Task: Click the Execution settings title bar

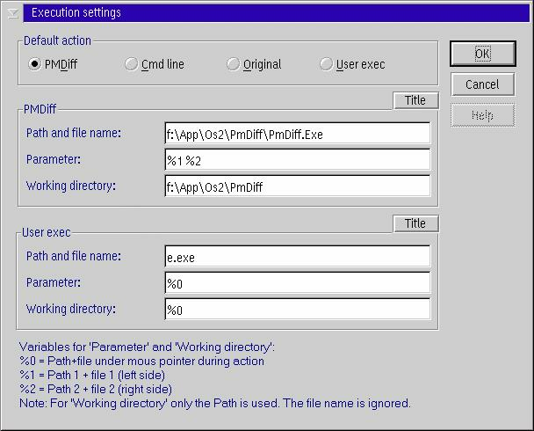Action: pos(276,13)
